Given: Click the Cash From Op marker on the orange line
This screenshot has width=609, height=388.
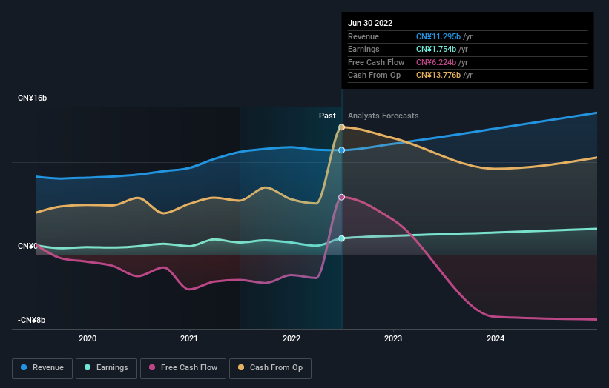Looking at the screenshot, I should (x=341, y=127).
